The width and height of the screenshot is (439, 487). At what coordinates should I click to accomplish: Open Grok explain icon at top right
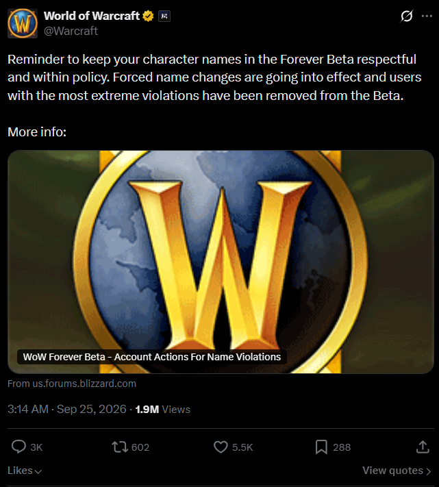[406, 16]
